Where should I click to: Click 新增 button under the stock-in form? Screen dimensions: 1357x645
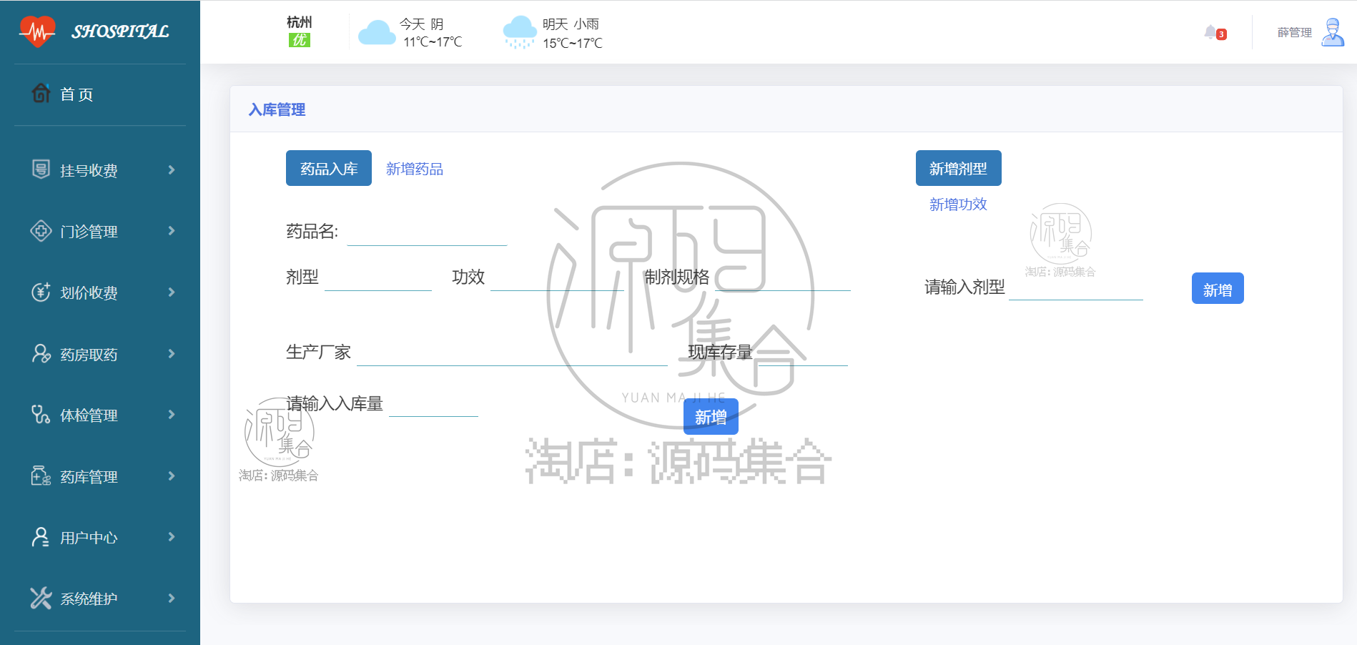coord(711,417)
